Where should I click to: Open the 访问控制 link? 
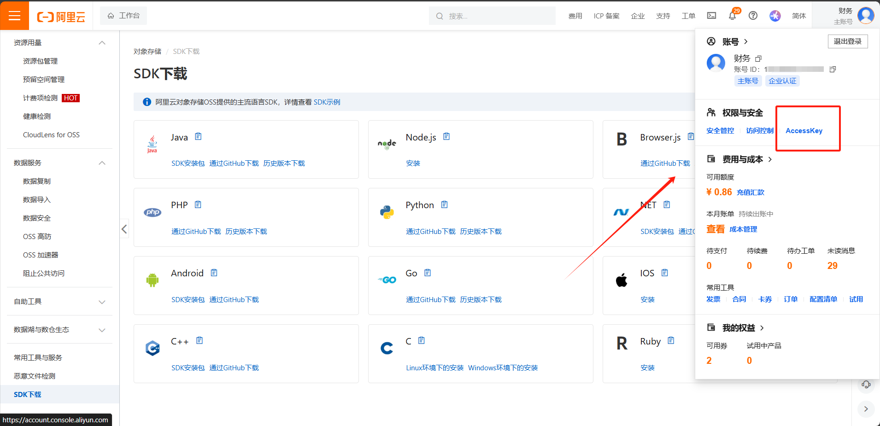pos(760,131)
